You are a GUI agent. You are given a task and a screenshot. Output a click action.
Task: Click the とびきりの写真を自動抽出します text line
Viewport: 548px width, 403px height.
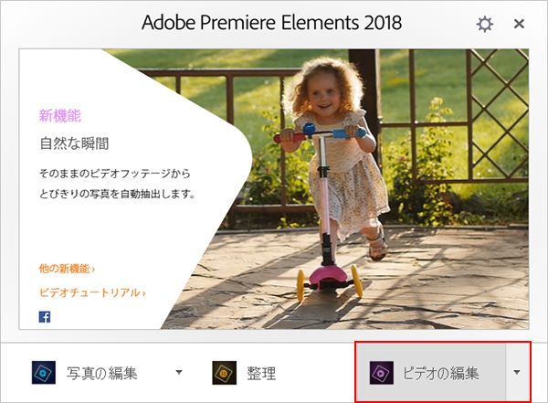(117, 194)
